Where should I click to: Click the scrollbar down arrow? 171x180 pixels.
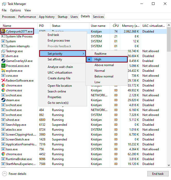[169, 165]
